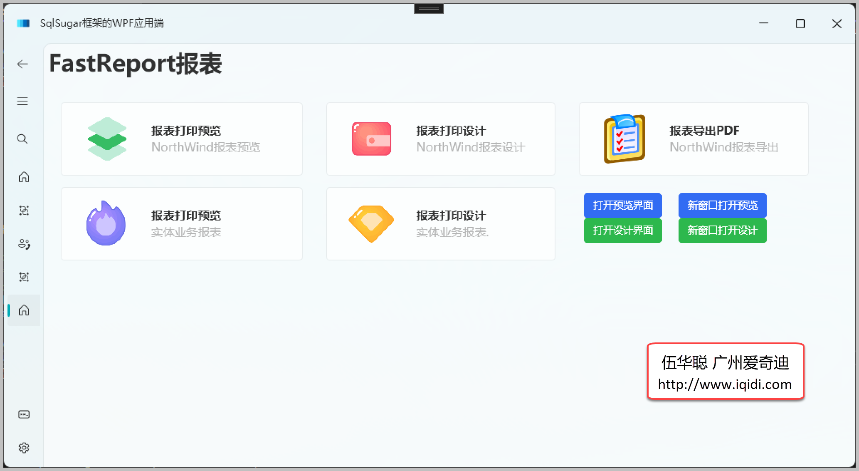This screenshot has width=859, height=471.
Task: Select the NorthWind报表导出 subtitle
Action: pyautogui.click(x=724, y=147)
